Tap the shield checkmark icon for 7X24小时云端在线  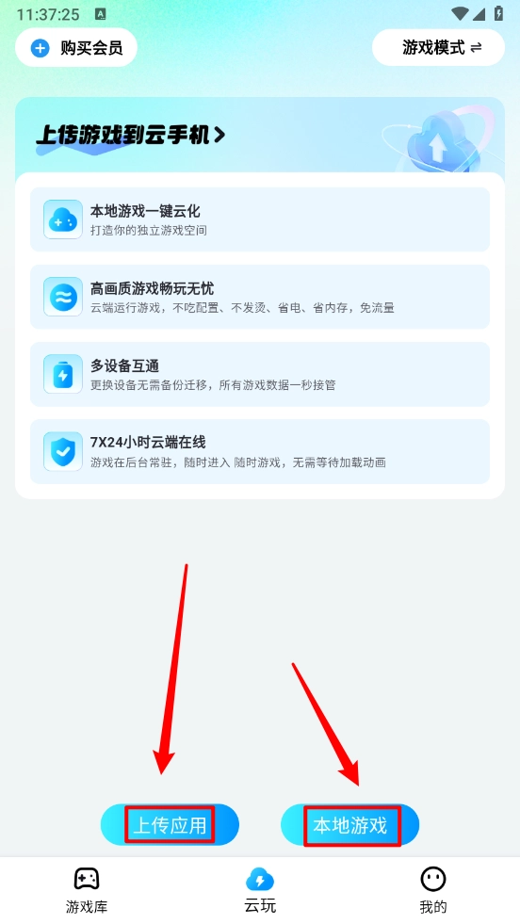63,451
